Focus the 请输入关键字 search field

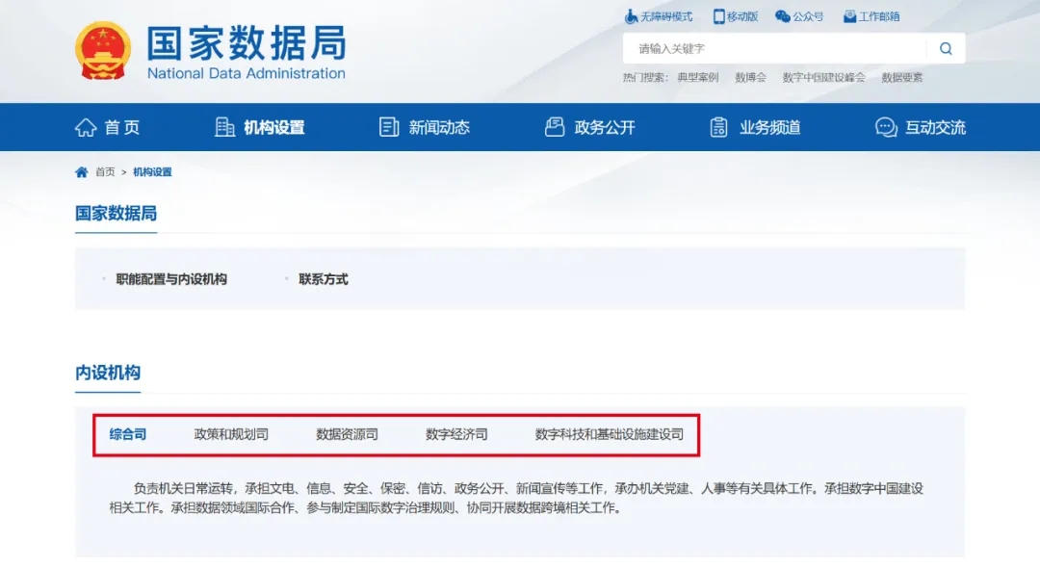pyautogui.click(x=774, y=48)
